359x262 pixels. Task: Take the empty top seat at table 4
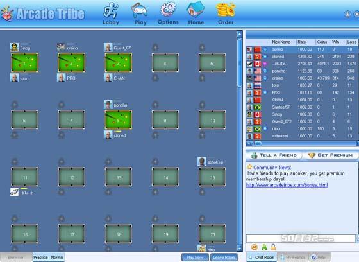155,48
